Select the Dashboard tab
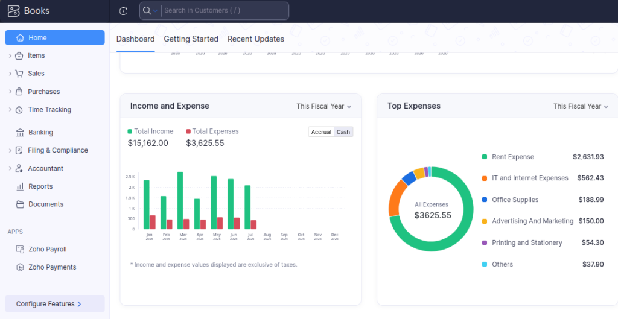The height and width of the screenshot is (319, 618). click(136, 39)
